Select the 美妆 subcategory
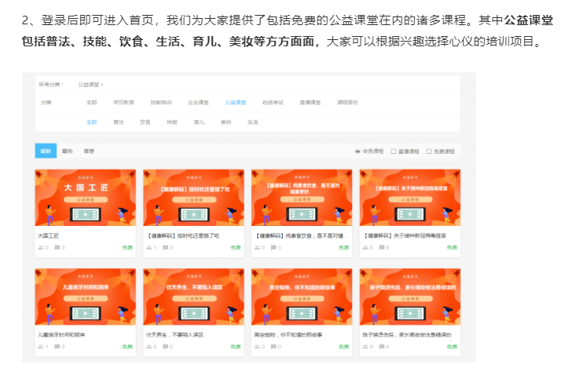Viewport: 561px width, 368px height. [x=226, y=122]
